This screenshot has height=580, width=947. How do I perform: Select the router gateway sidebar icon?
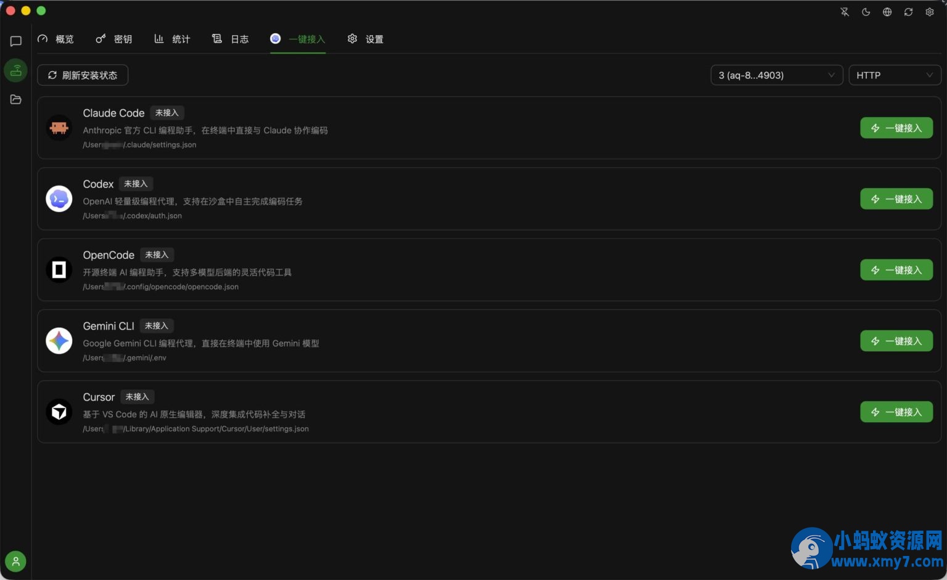click(x=16, y=71)
